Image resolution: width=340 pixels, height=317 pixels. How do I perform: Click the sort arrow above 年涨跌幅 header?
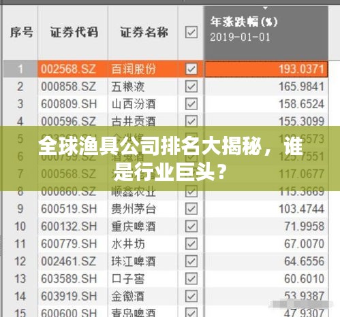tap(265, 8)
